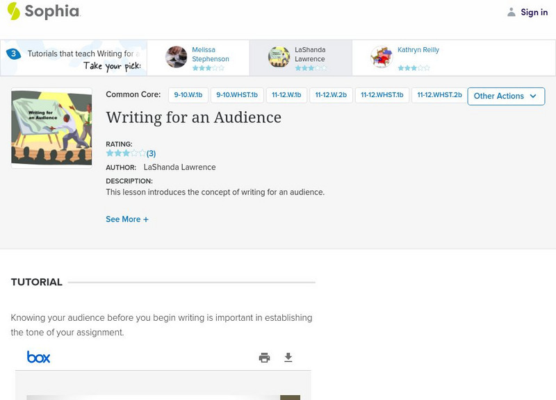Open the Other Actions dropdown
Screen dimensions: 556x400
coord(505,96)
